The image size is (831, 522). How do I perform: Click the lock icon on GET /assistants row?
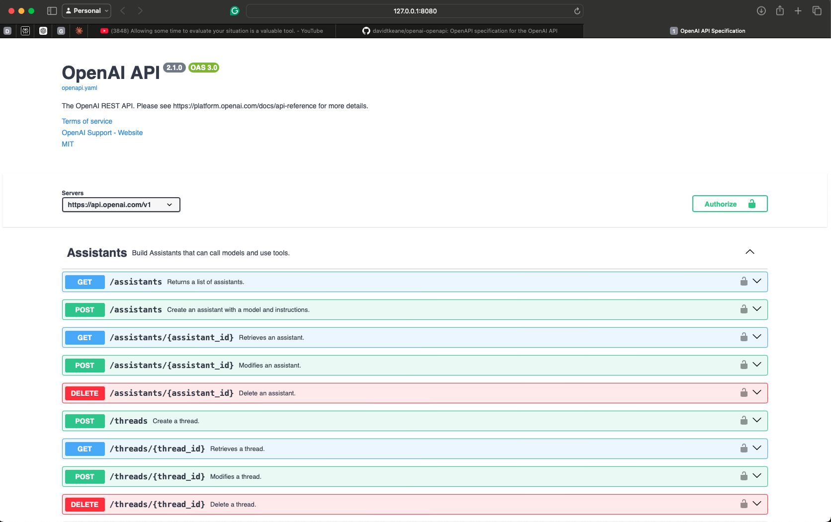[x=744, y=282]
